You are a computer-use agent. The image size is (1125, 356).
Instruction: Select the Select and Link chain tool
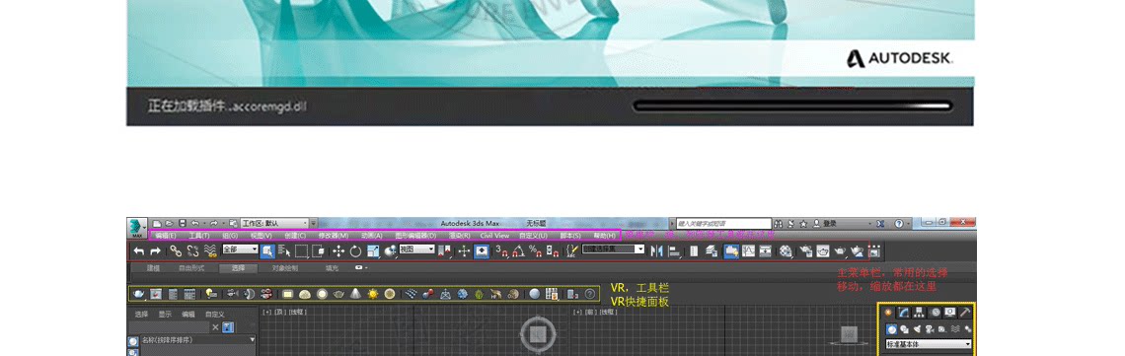point(176,251)
